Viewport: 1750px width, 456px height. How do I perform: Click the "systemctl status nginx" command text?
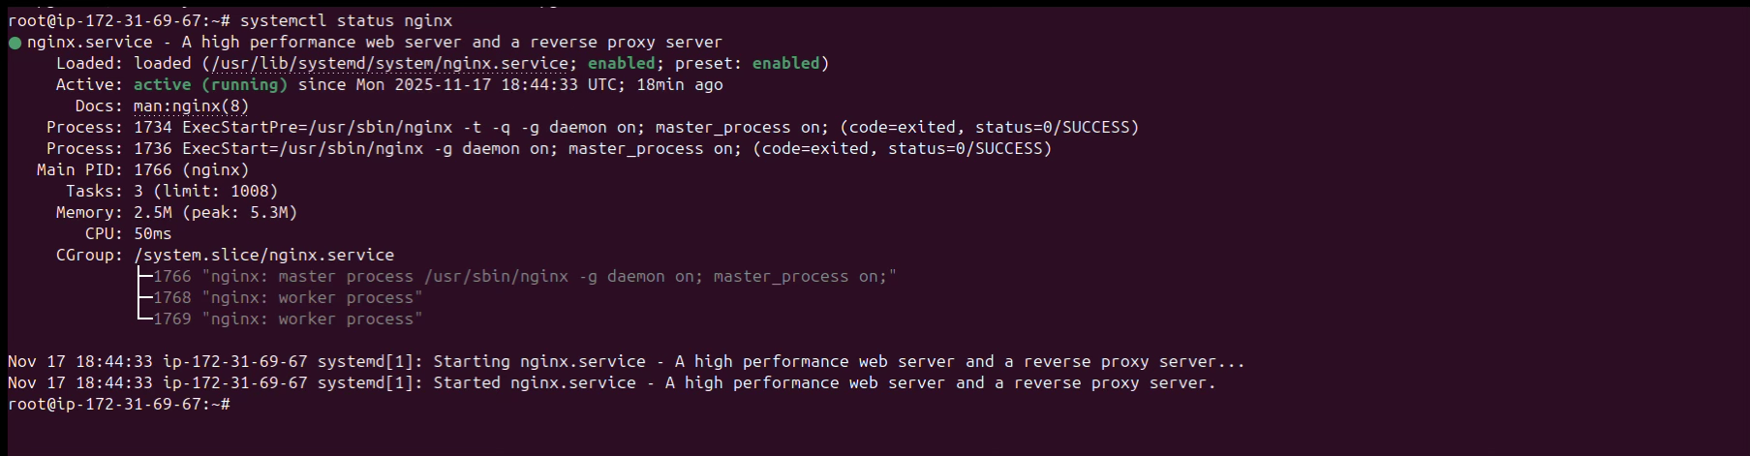pos(346,20)
